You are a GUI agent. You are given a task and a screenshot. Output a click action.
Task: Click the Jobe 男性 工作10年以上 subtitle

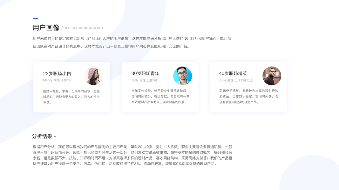click(236, 80)
